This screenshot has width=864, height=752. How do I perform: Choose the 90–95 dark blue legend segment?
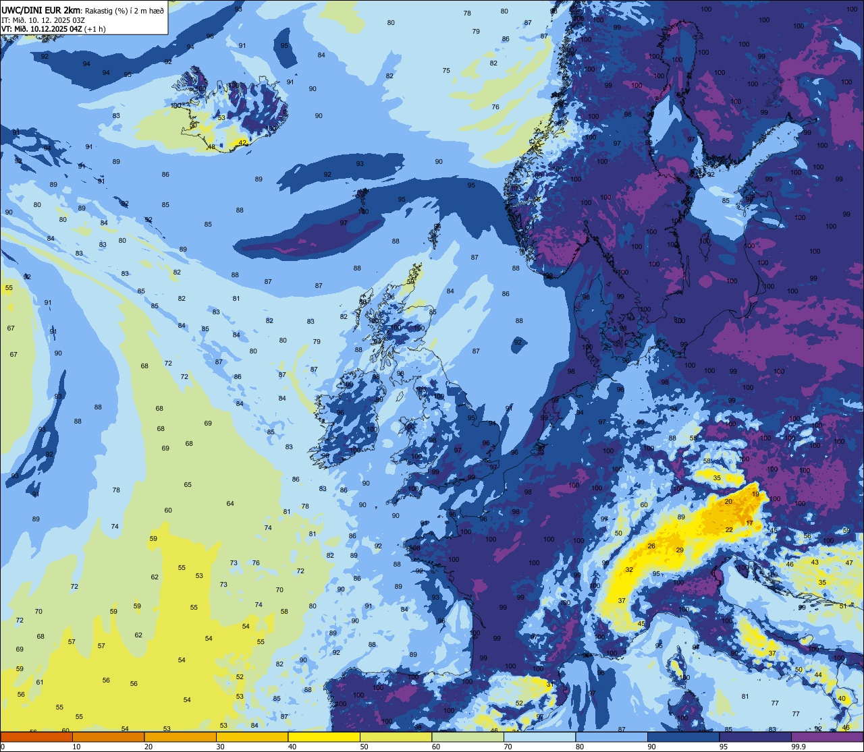click(683, 736)
